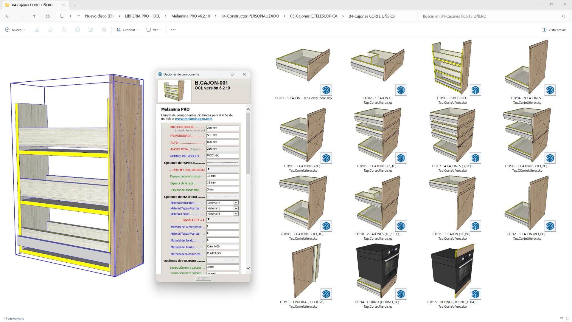Click the Cut scissors icon
Image resolution: width=572 pixels, height=322 pixels.
click(37, 30)
